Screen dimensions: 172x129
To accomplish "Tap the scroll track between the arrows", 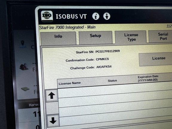I will coord(52,108).
